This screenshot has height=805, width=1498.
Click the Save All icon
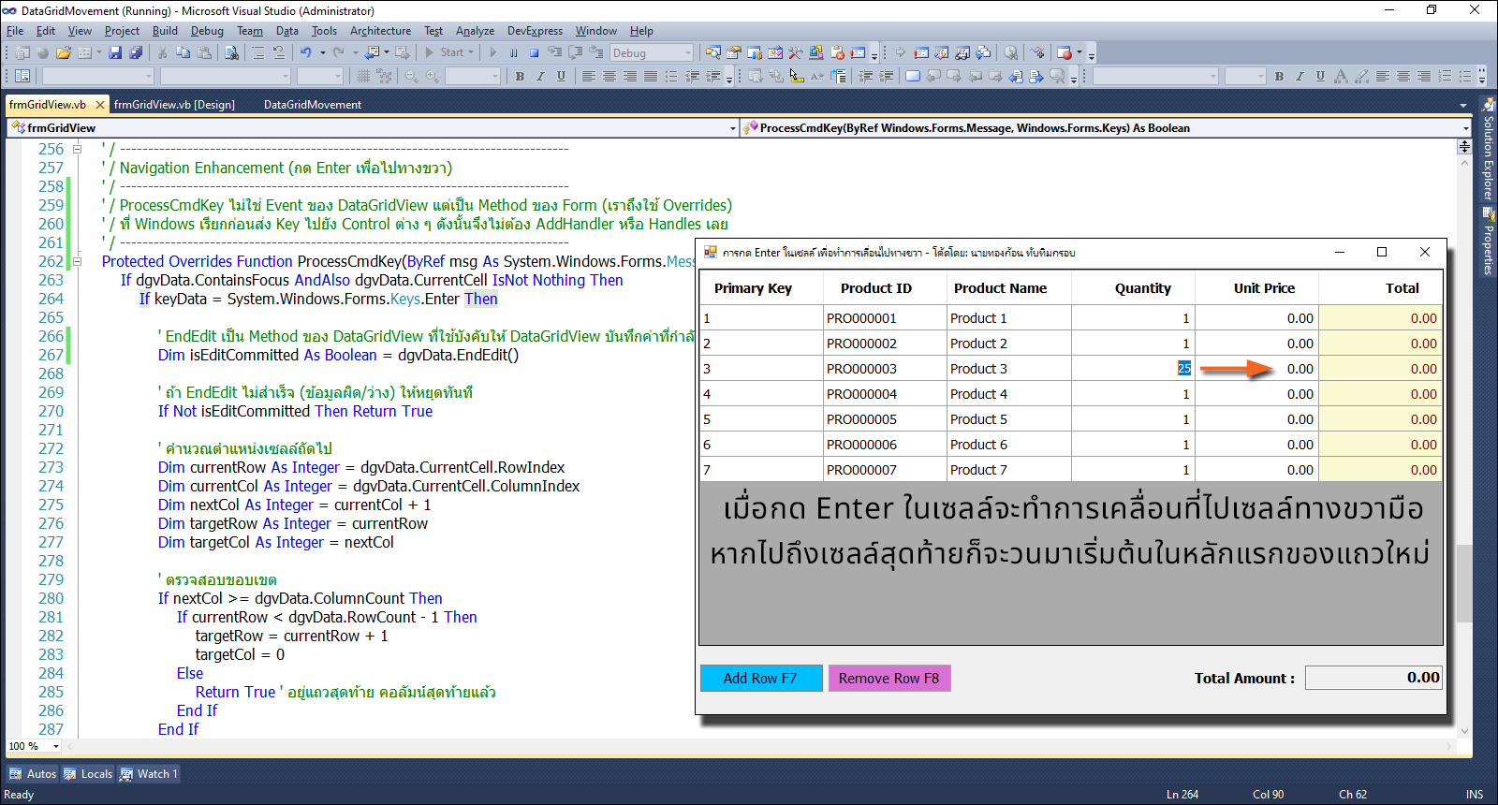(x=136, y=52)
